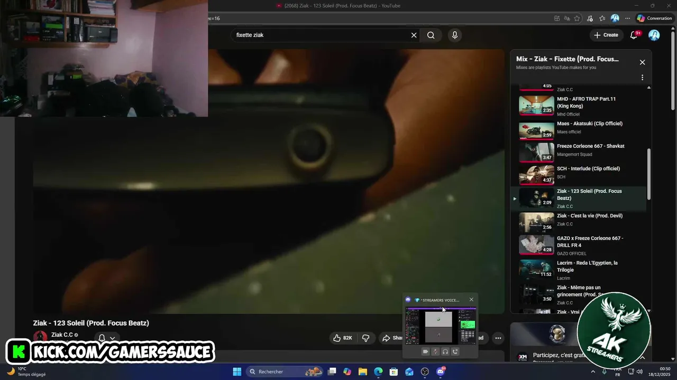Image resolution: width=677 pixels, height=380 pixels.
Task: Select Freeze Corleone 667 - Shavkat
Action: (580, 153)
